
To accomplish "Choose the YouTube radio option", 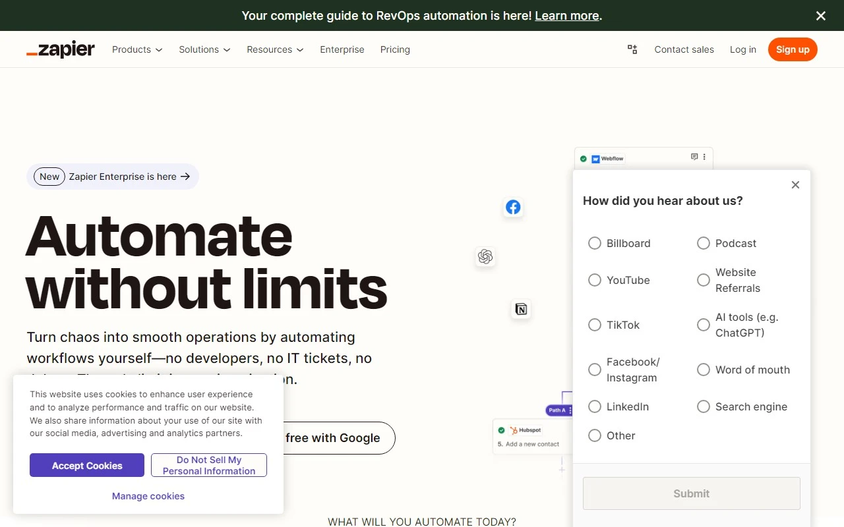I will [595, 280].
